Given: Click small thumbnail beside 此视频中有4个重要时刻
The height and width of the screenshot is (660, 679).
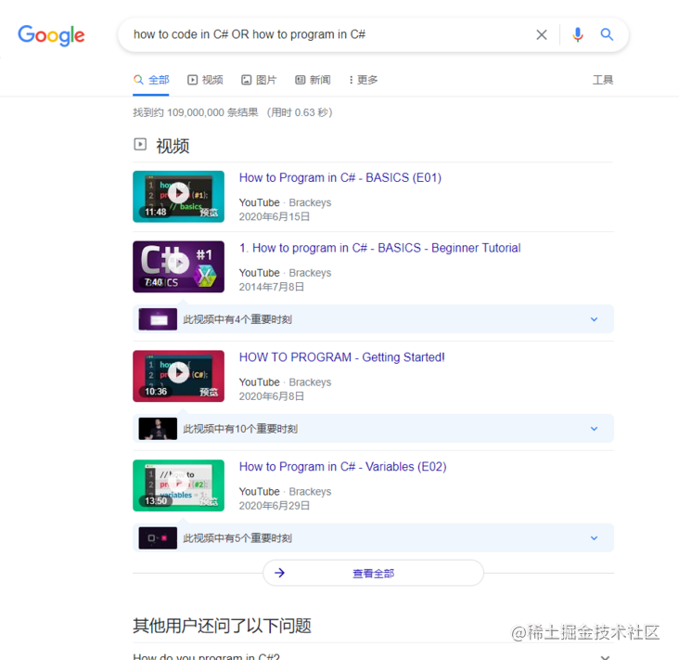Looking at the screenshot, I should (158, 319).
